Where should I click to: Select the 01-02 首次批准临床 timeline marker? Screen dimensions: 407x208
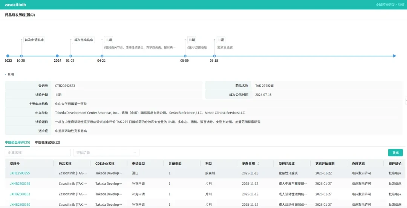pos(71,56)
